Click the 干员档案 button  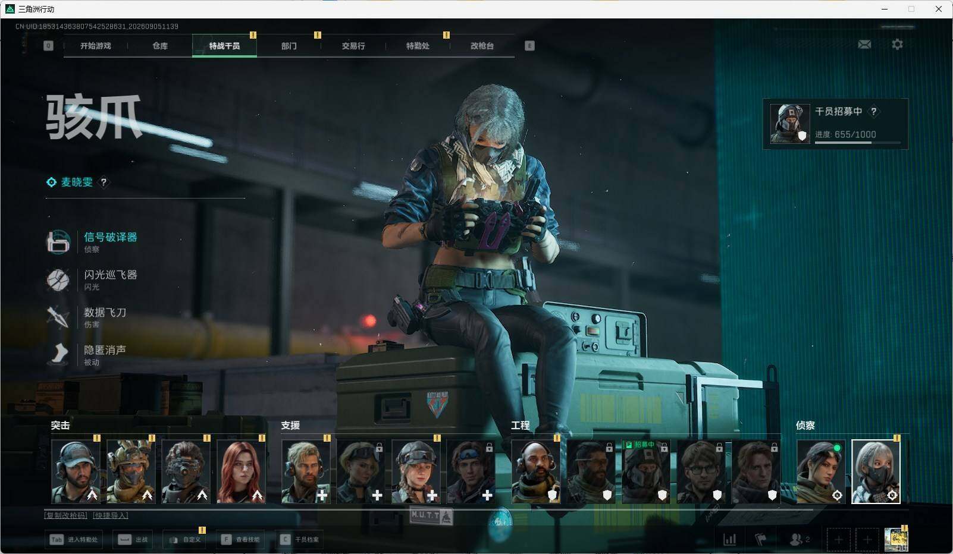300,540
